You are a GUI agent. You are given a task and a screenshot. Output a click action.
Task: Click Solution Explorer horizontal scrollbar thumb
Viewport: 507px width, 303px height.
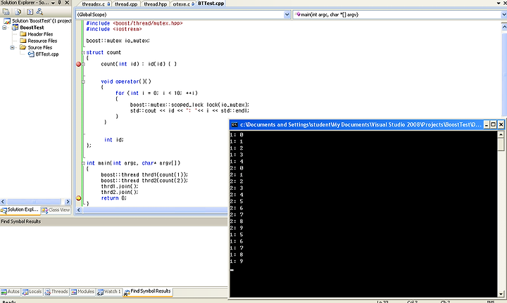click(x=34, y=202)
